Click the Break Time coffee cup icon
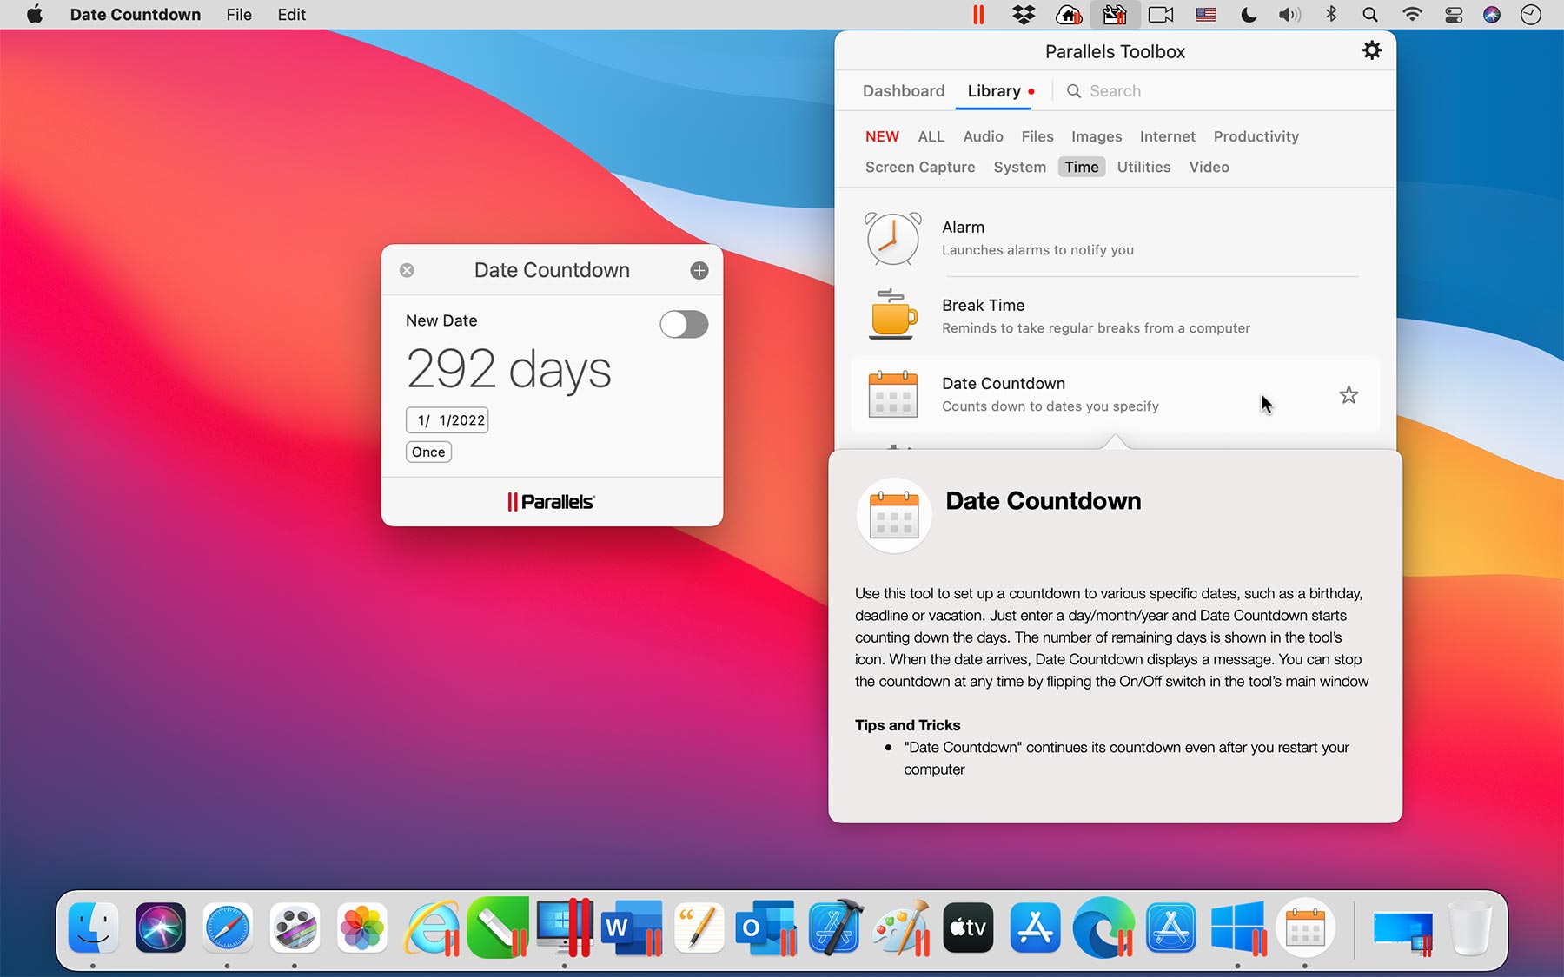Viewport: 1564px width, 977px height. click(892, 315)
